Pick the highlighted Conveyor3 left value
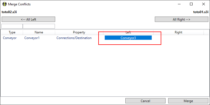This screenshot has height=105, width=210. click(x=128, y=38)
